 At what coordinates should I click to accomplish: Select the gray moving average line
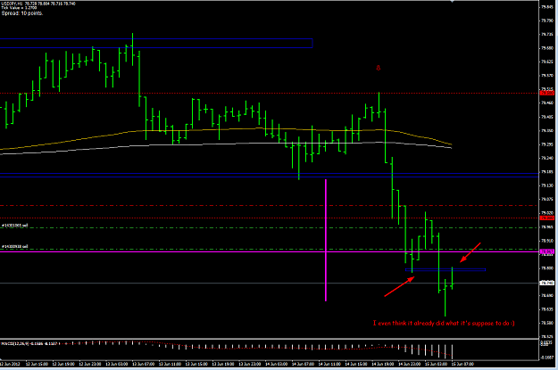click(x=226, y=144)
